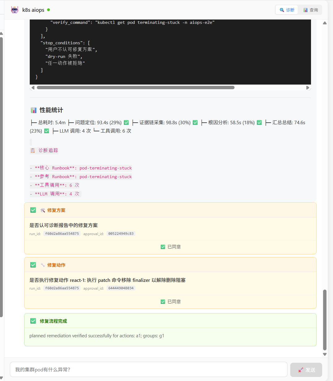Click the 发送 send button
333x381 pixels.
point(306,370)
